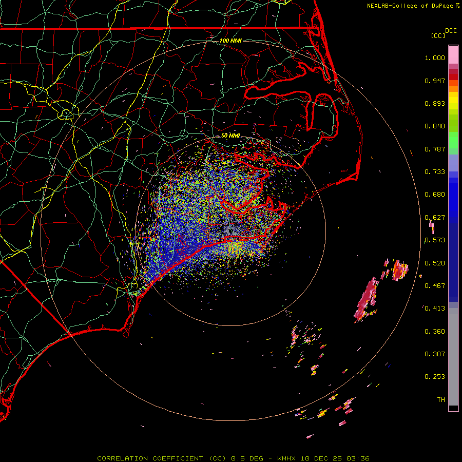
Task: Select the 0.307 scale value
Action: click(x=435, y=354)
